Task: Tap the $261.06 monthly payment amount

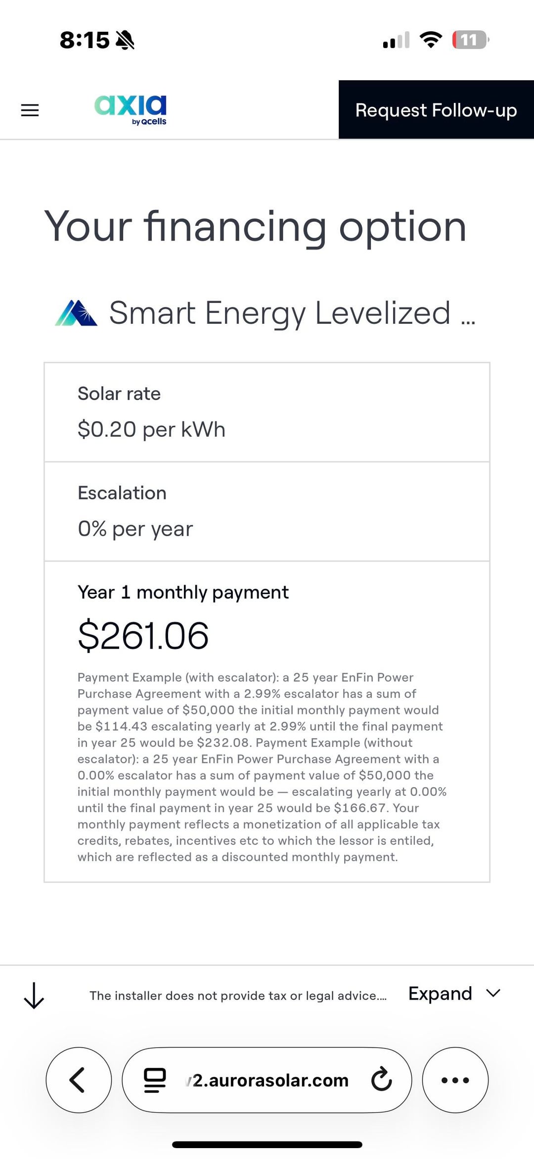Action: coord(143,635)
